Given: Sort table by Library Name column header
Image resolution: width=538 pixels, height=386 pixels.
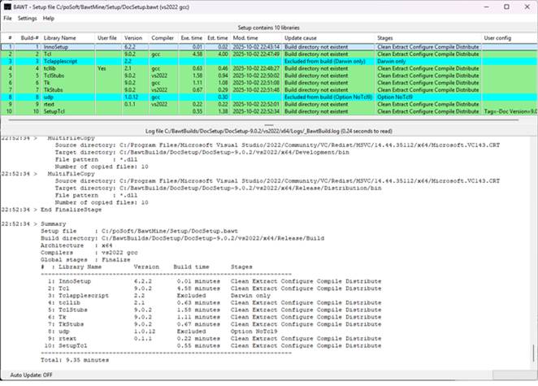Looking at the screenshot, I should 60,38.
